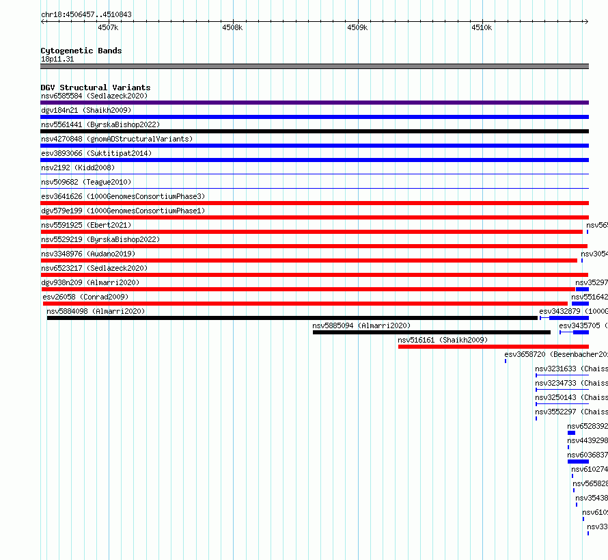Open variant nsv5591925 (Ebert2021) label
Screen dimensions: 608x560
click(x=86, y=225)
